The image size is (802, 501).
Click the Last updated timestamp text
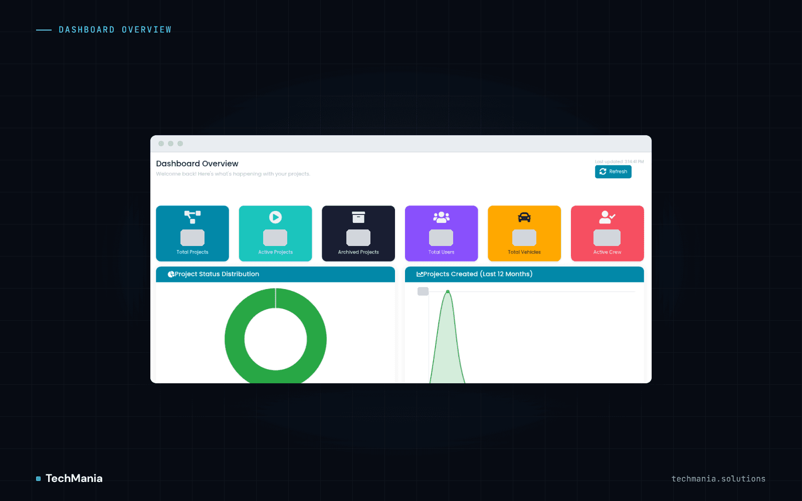619,162
